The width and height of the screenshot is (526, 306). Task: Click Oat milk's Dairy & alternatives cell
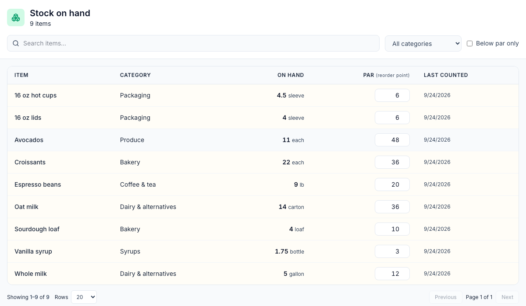[x=148, y=207]
